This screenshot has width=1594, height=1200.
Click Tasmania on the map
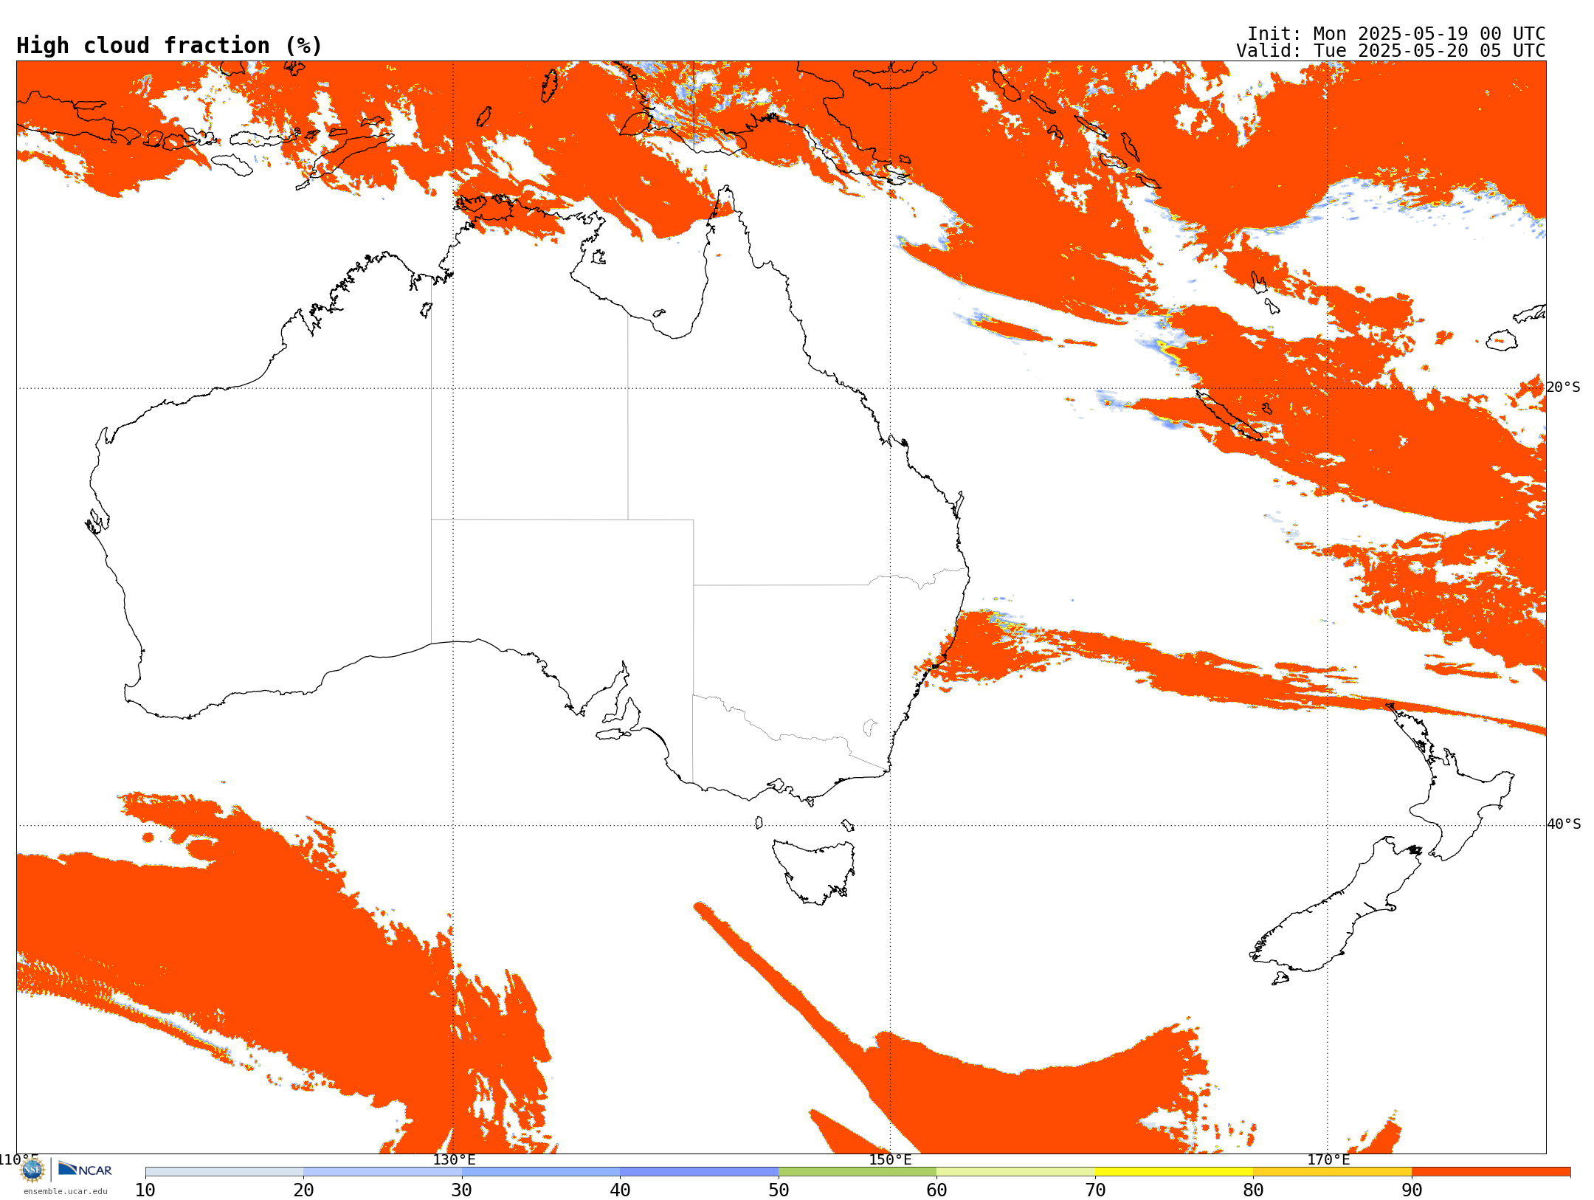[x=815, y=871]
